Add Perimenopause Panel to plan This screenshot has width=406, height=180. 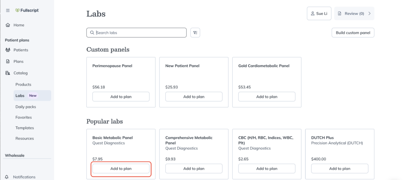tap(121, 97)
